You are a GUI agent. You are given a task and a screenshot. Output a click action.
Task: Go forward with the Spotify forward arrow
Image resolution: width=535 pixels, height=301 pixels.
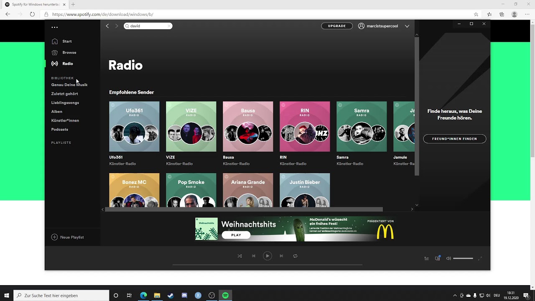click(x=117, y=26)
